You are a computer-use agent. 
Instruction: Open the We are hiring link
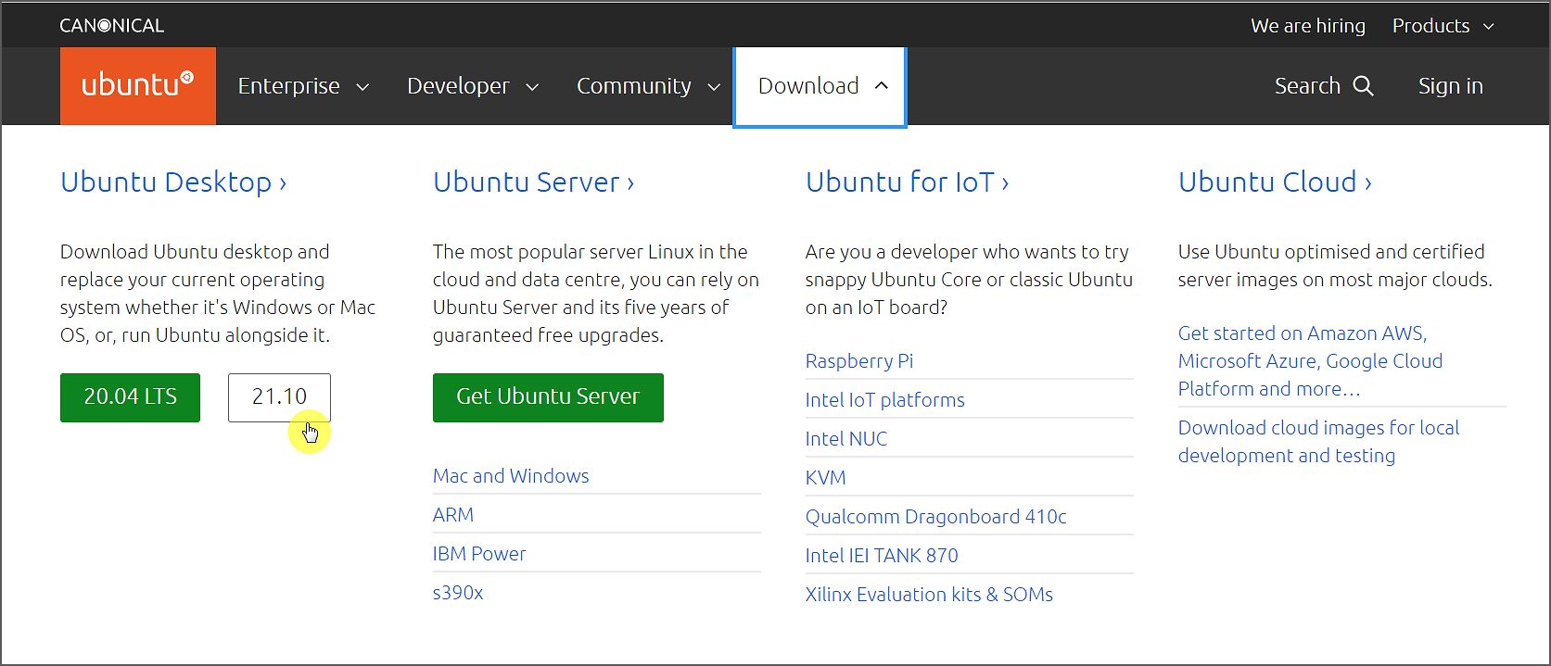(x=1308, y=26)
